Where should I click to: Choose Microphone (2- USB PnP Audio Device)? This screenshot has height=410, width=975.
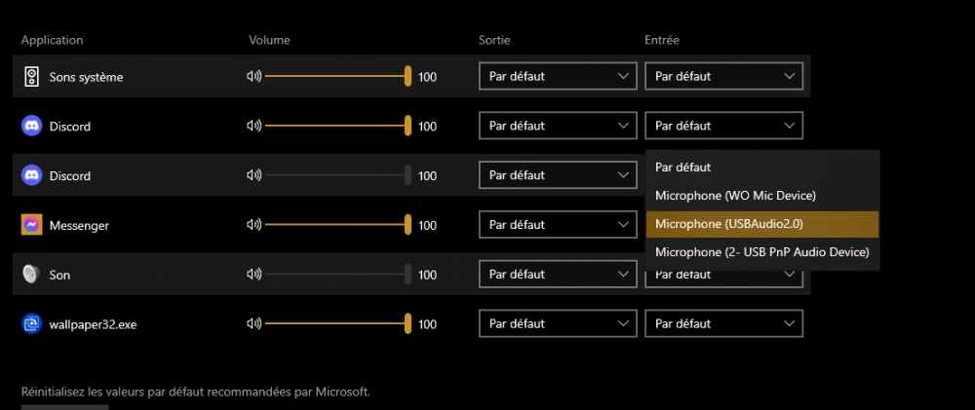762,252
